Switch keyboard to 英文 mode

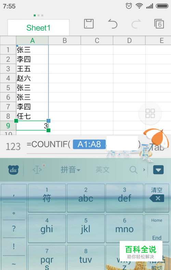103,170
